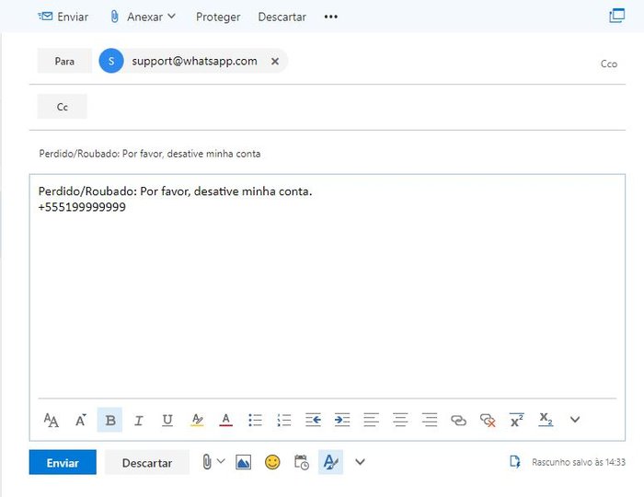
Task: Open the Proteger menu item
Action: pos(218,17)
